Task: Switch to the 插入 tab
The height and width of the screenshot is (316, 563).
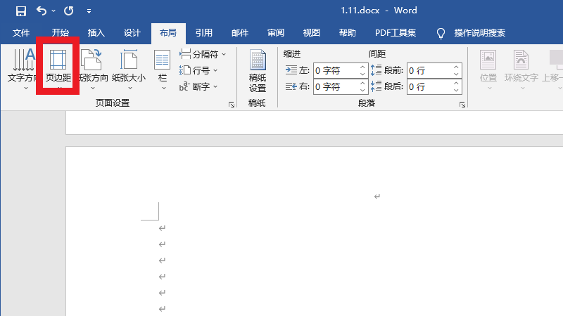Action: (96, 33)
